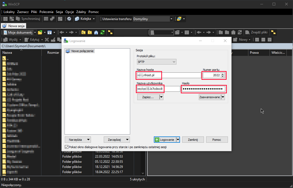Open the Ustawienia transferu Domyślny dropdown
Viewport: 293px width, 188px height.
[x=171, y=19]
